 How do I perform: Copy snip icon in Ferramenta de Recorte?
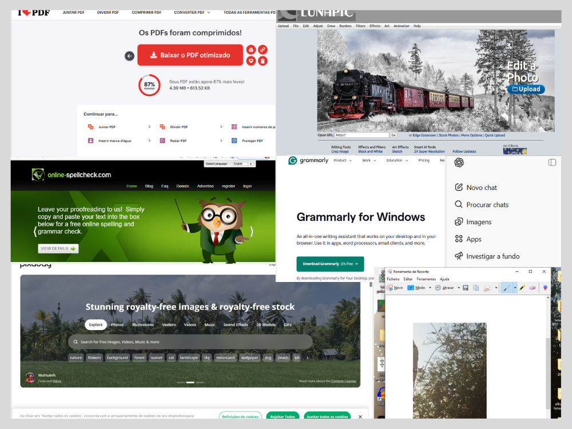(x=476, y=288)
